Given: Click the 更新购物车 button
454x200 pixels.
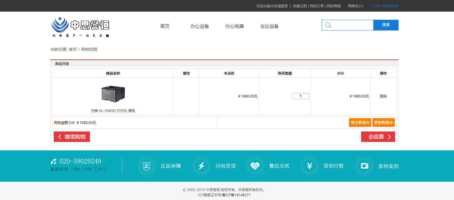Looking at the screenshot, I should pos(383,122).
